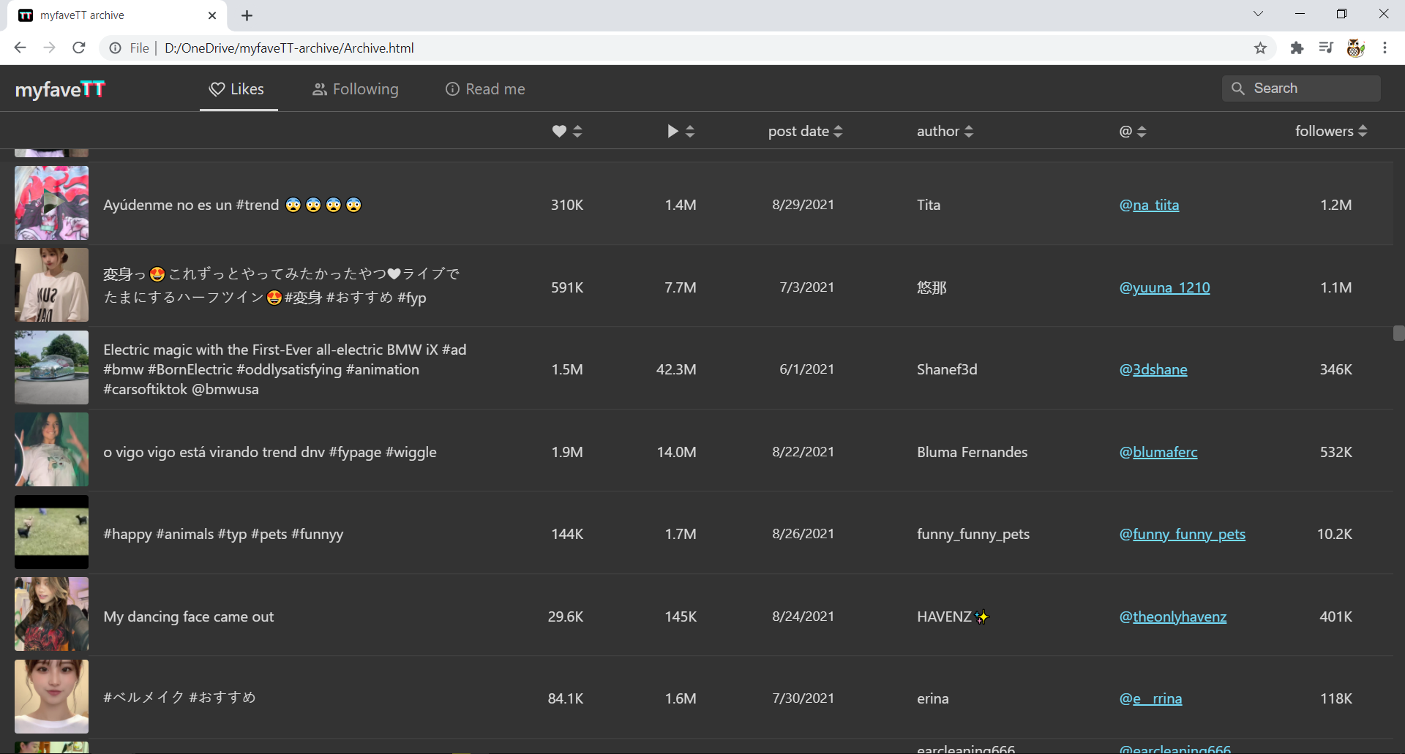
Task: Switch to the Likes tab
Action: click(x=237, y=89)
